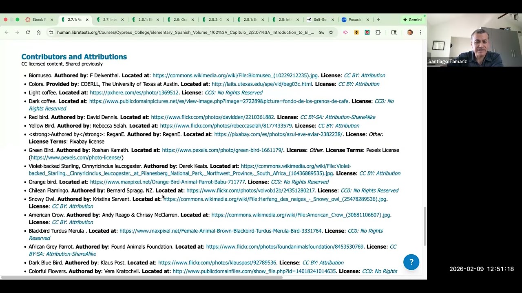Reload the current page
Screen dimensions: 522x293
[x=28, y=33]
